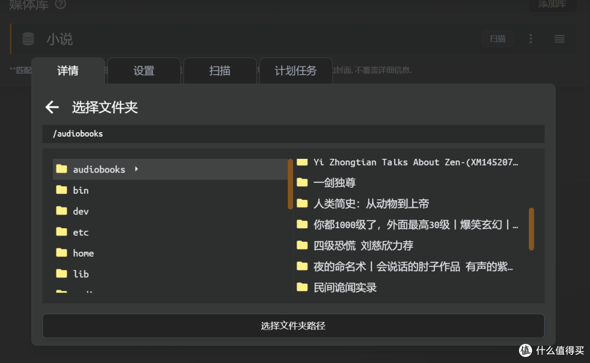Viewport: 590px width, 363px height.
Task: Open the 详情 tab
Action: tap(68, 71)
